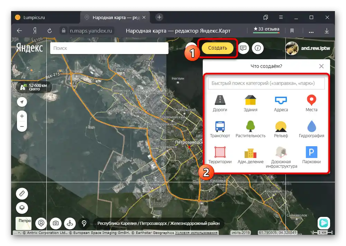Click the panorama pedestrian icon

point(70,223)
